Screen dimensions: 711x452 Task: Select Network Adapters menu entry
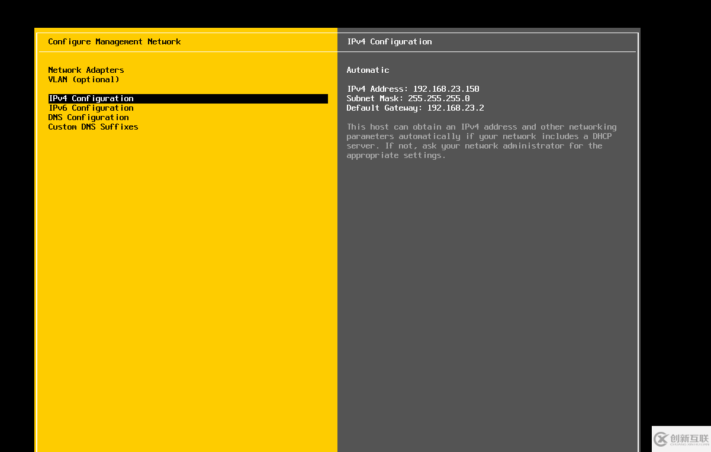click(x=86, y=70)
